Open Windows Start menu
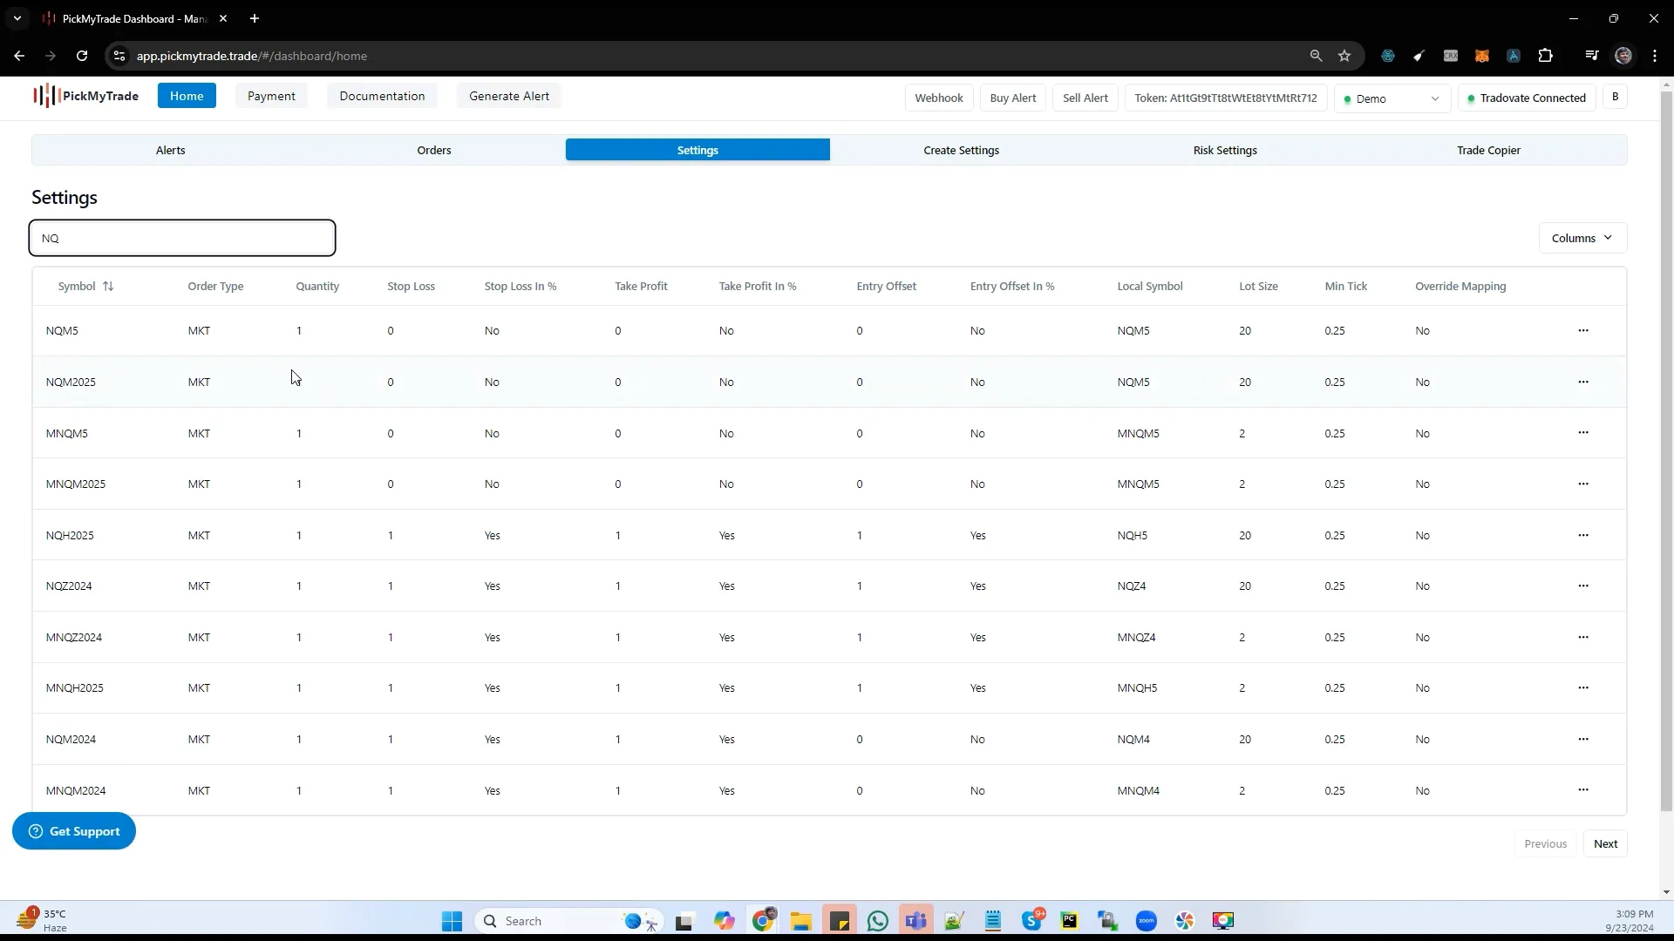 click(x=452, y=921)
